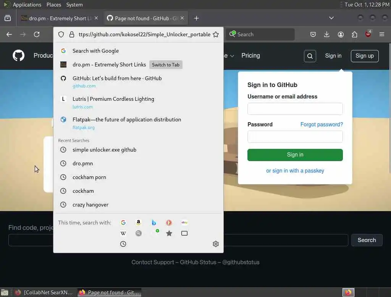
Task: Open search settings gear in URL dropdown
Action: click(216, 244)
